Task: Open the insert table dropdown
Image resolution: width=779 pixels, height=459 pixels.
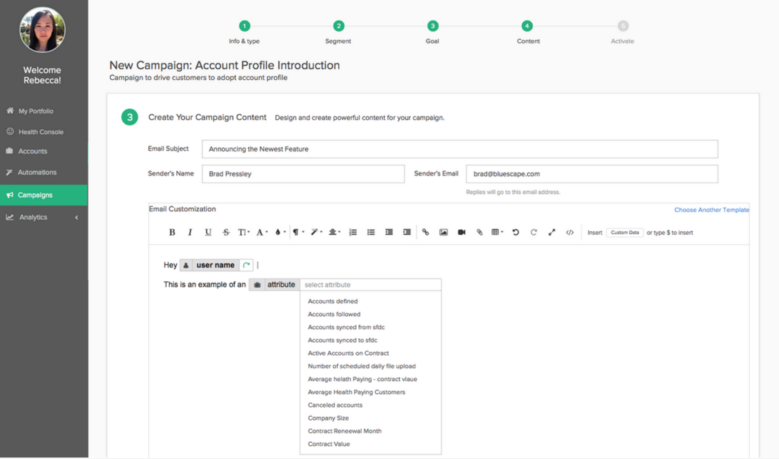Action: 497,232
